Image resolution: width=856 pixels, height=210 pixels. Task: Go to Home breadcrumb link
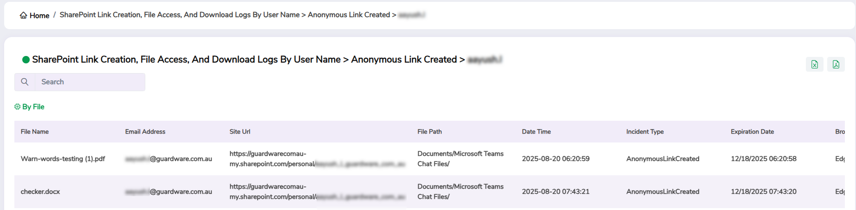[39, 15]
